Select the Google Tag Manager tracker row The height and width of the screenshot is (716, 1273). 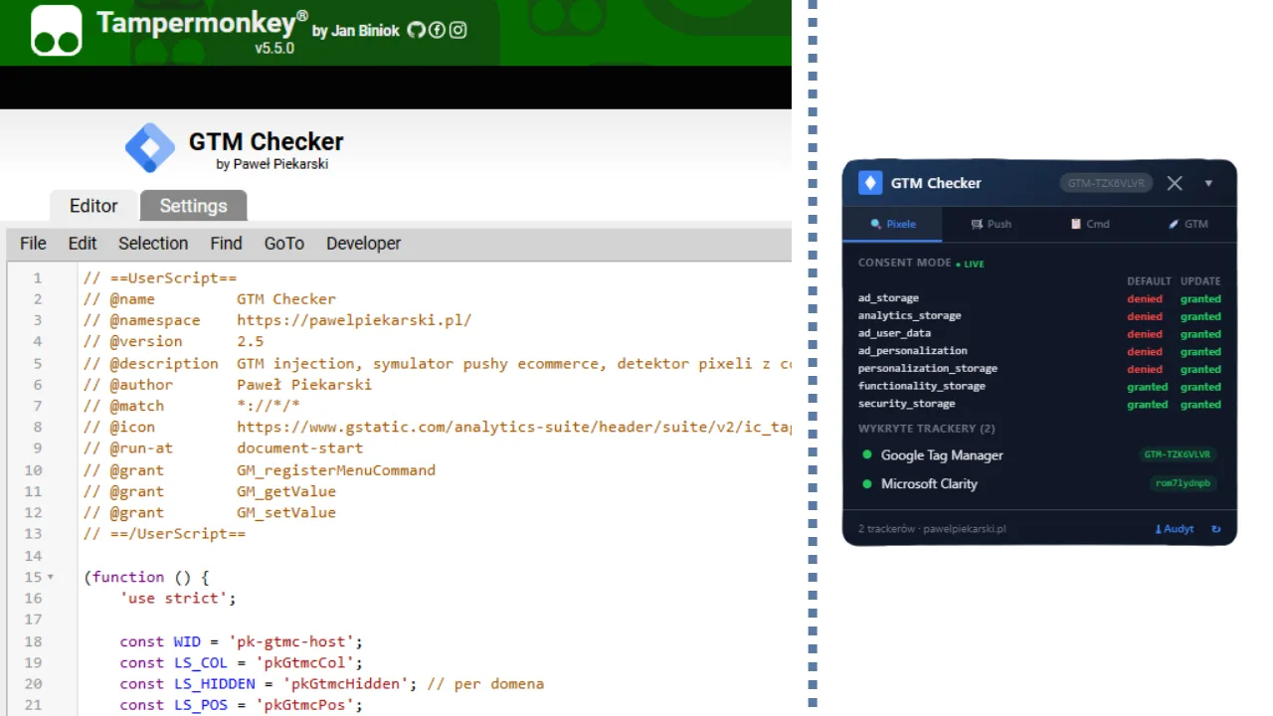(x=1039, y=455)
